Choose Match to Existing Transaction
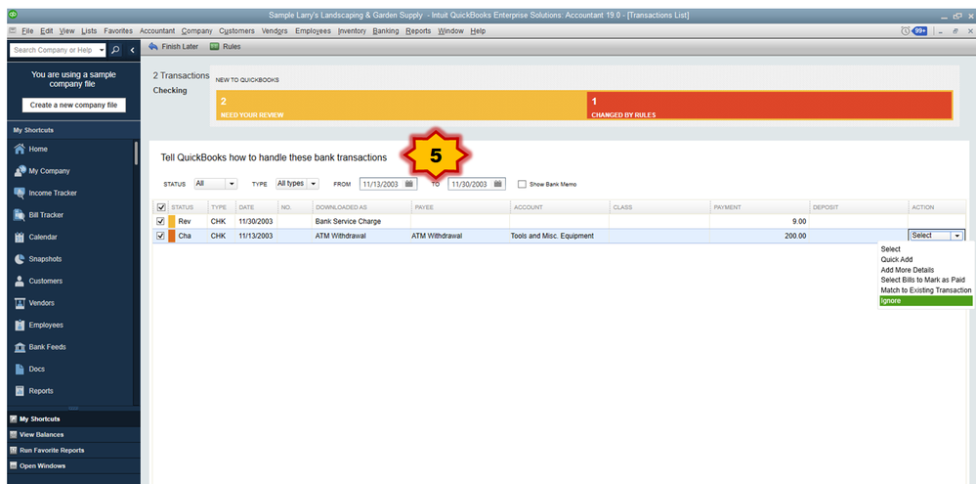Image resolution: width=976 pixels, height=484 pixels. point(925,290)
